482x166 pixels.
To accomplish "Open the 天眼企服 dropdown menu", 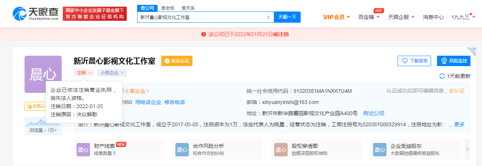I will point(401,17).
